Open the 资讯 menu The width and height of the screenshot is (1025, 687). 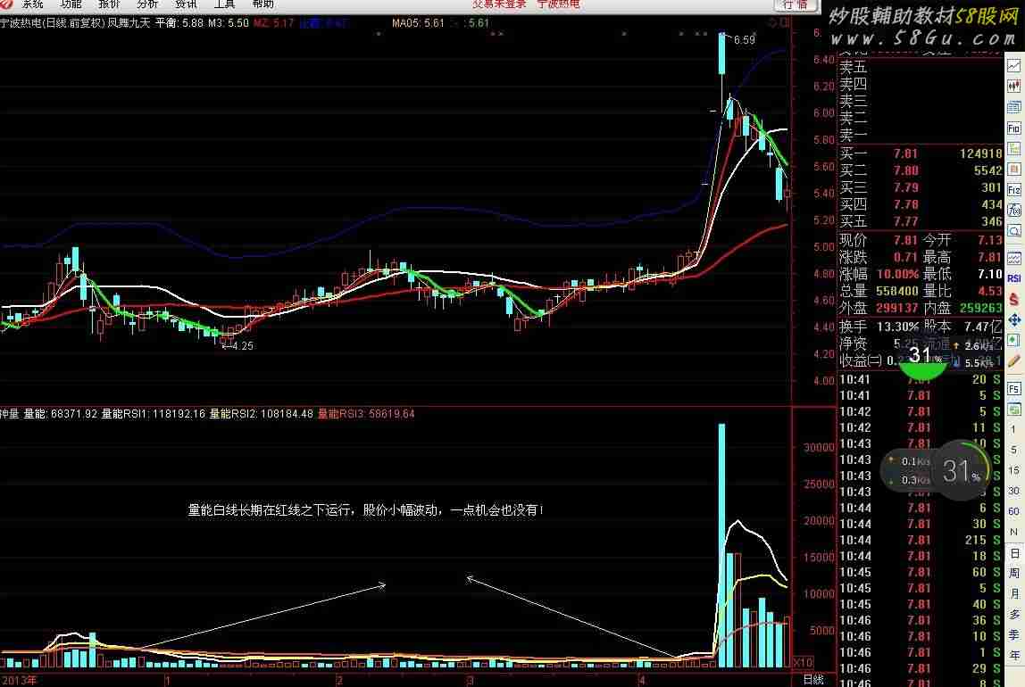(186, 4)
